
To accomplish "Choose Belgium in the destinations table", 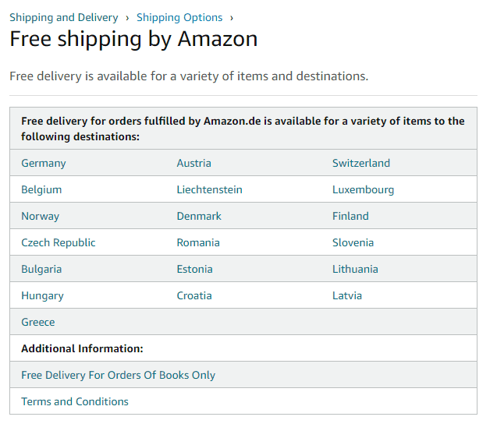I will (41, 190).
